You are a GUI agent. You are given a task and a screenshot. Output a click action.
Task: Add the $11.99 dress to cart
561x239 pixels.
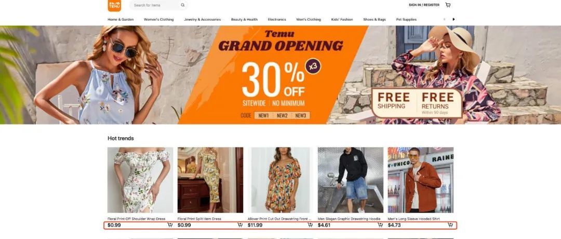[310, 225]
